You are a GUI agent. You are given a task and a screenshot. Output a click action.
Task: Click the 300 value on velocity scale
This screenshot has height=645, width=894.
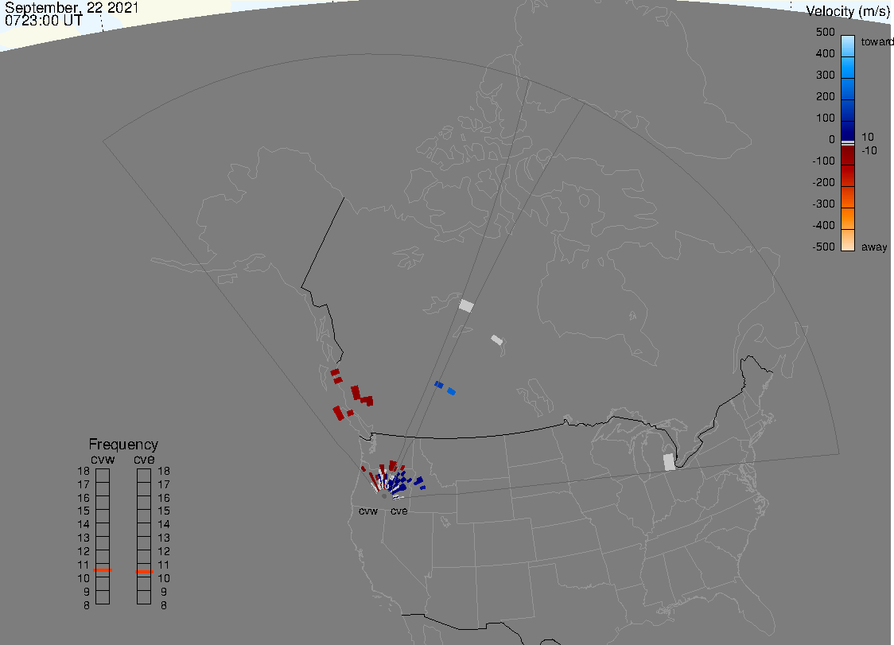click(826, 76)
